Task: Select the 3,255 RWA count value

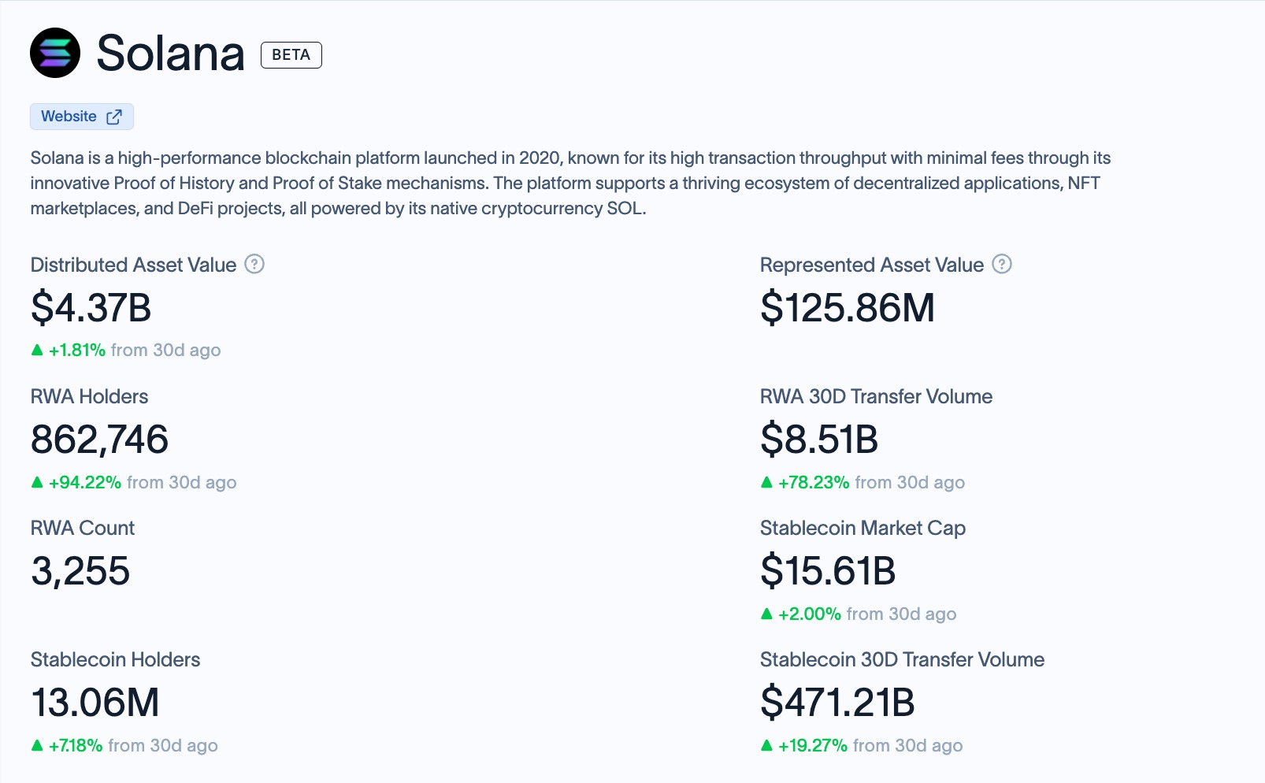Action: click(80, 571)
